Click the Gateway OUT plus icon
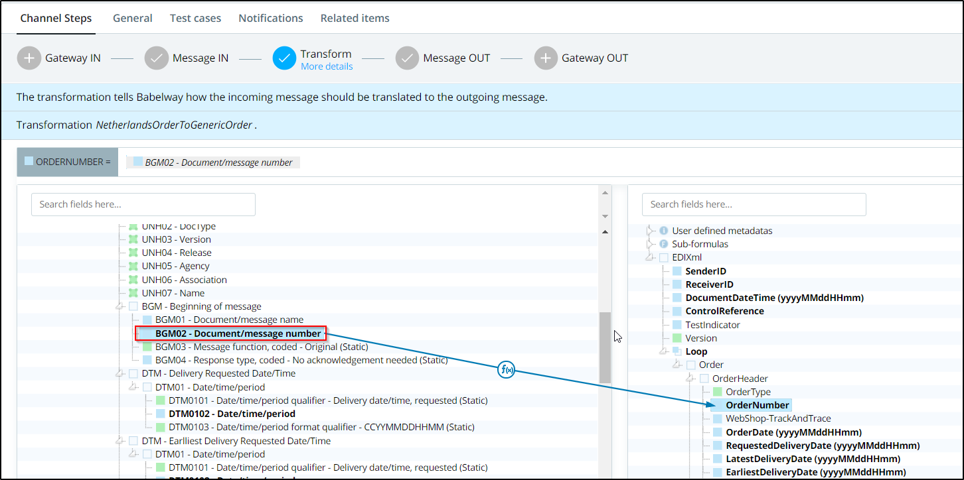This screenshot has height=480, width=964. point(546,58)
